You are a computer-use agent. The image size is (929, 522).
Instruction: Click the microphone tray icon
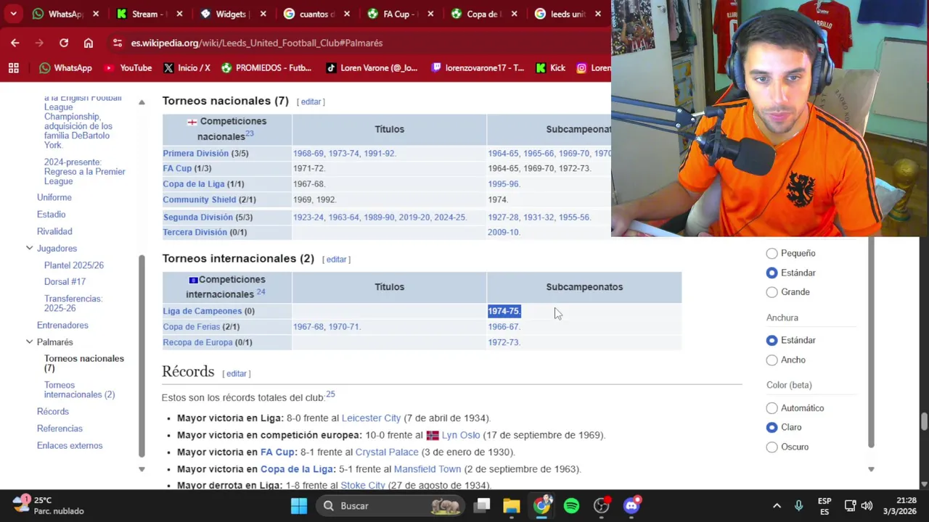point(798,506)
